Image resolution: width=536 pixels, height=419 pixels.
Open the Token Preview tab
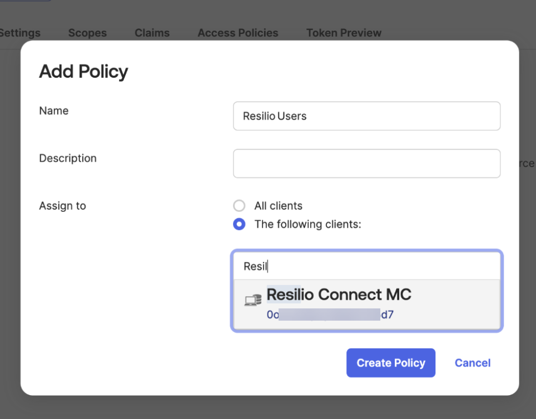(344, 33)
